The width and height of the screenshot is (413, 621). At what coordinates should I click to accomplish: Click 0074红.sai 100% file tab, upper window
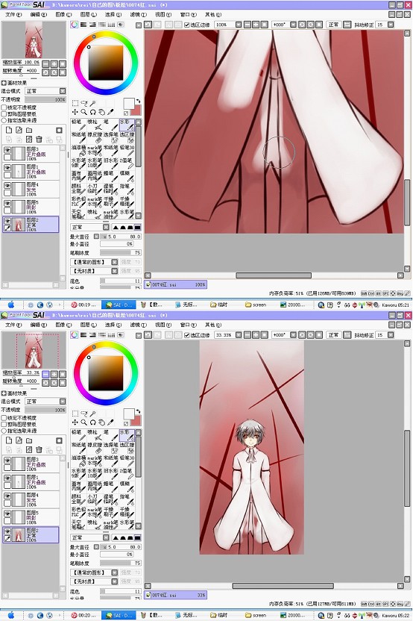tap(175, 284)
